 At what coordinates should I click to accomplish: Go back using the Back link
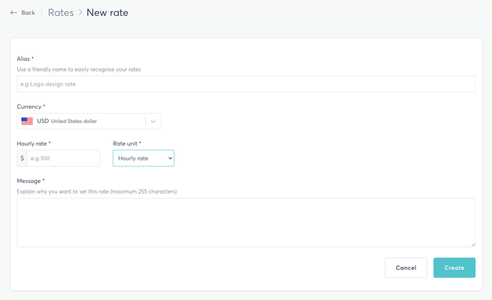click(x=28, y=13)
